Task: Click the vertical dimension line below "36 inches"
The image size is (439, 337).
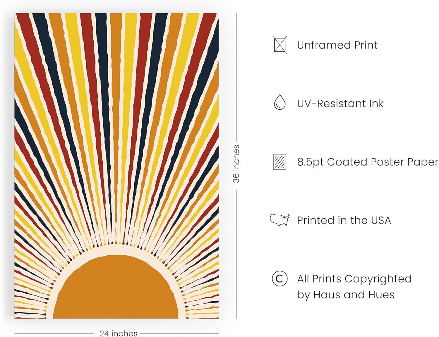Action: click(x=236, y=255)
